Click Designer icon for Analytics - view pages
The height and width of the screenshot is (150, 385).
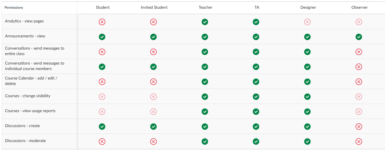pos(307,22)
